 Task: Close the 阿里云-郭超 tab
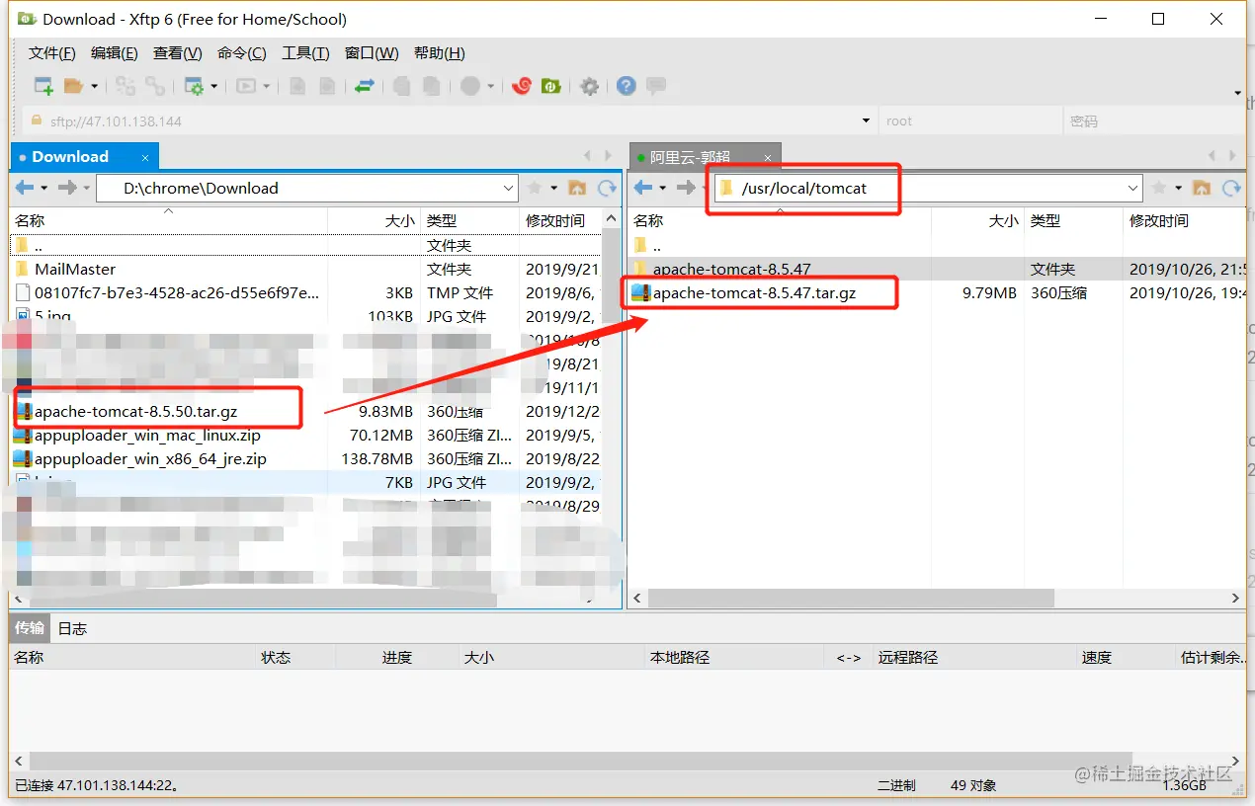(767, 157)
